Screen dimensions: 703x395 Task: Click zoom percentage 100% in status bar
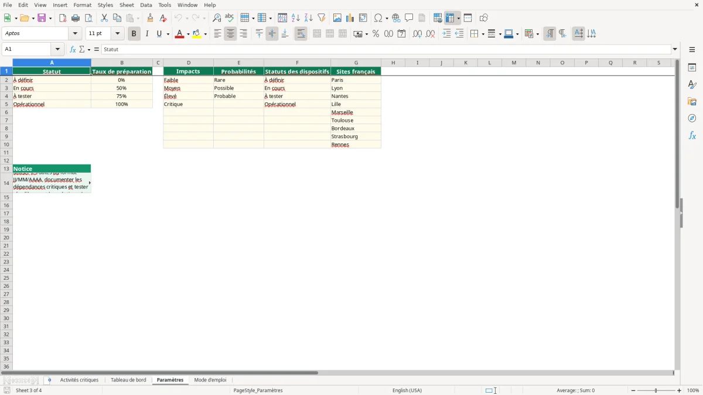[693, 390]
